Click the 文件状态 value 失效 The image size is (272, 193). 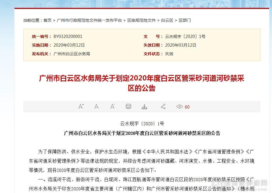169,54
